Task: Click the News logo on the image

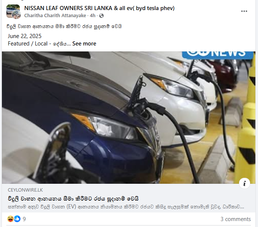Action: (x=217, y=55)
